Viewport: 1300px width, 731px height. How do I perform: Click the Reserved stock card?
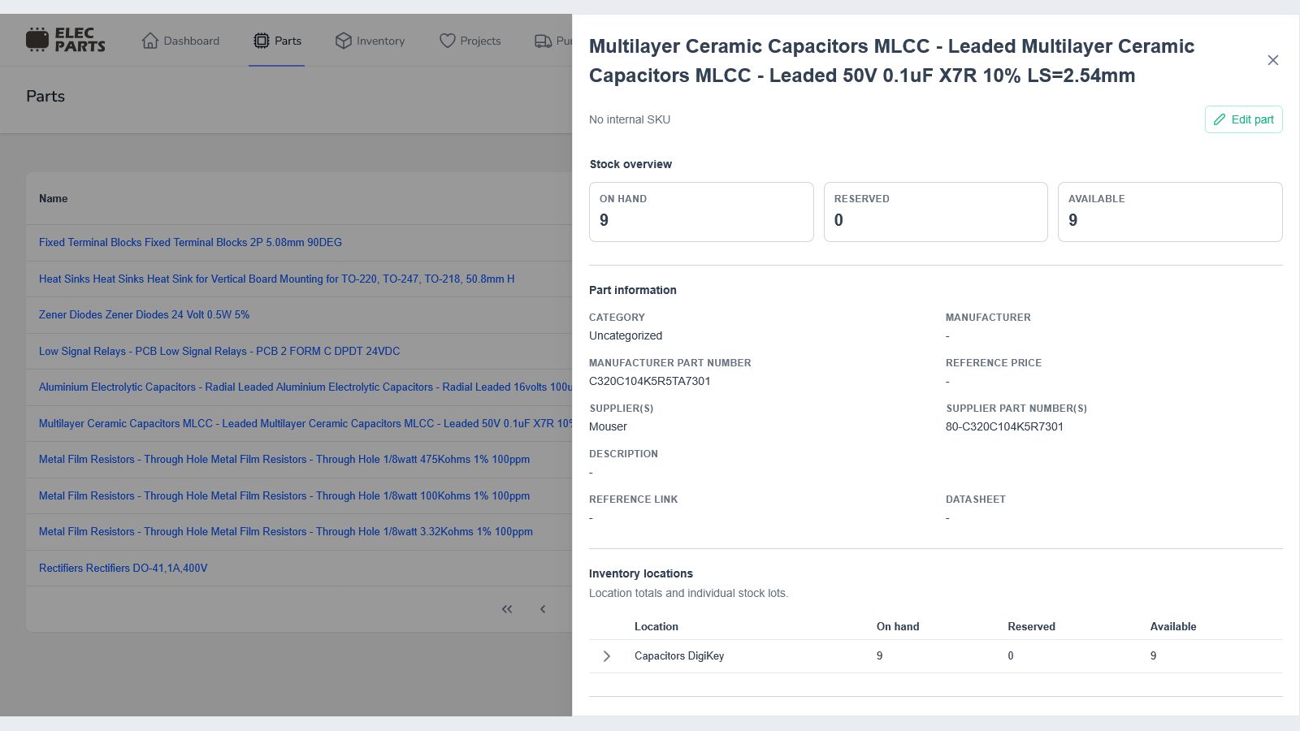(x=935, y=212)
